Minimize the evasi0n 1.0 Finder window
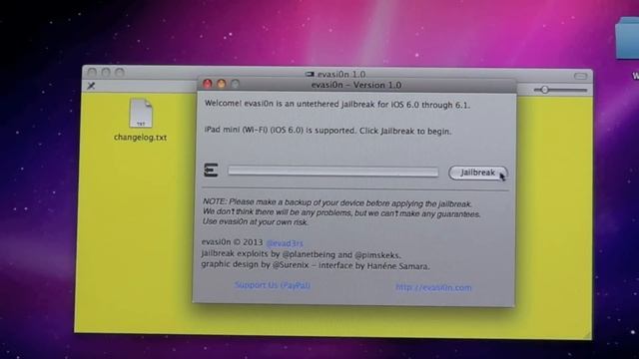Viewport: 639px width, 359px height. 106,72
